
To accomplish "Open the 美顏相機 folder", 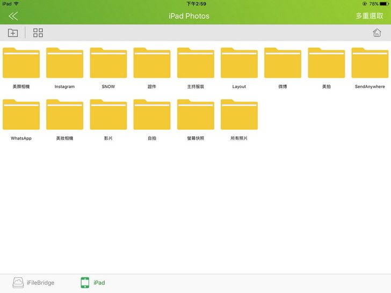I will click(x=21, y=63).
